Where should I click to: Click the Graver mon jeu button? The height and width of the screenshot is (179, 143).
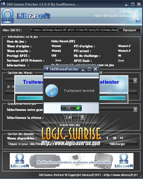69,125
